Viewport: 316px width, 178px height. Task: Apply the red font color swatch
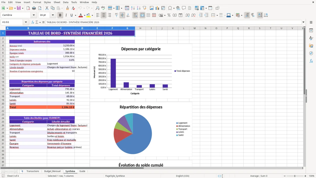pyautogui.click(x=81, y=15)
